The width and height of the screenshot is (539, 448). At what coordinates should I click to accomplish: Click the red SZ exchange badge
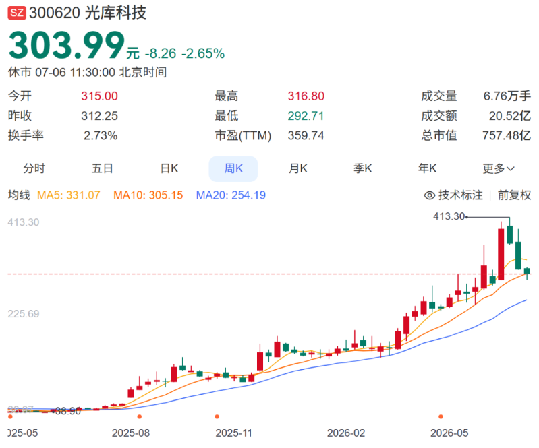pyautogui.click(x=17, y=13)
